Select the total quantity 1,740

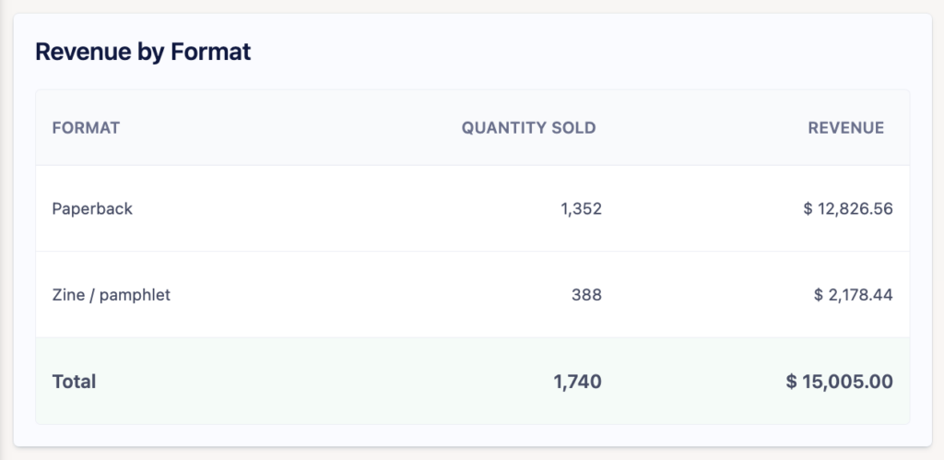[579, 382]
